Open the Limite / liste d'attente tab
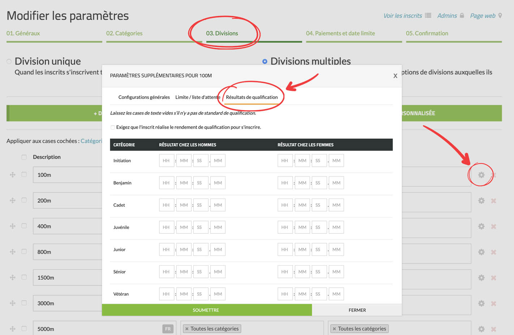The height and width of the screenshot is (335, 514). point(197,97)
